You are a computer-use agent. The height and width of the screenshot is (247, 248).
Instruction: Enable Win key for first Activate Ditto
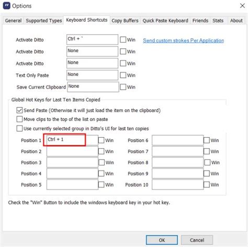pyautogui.click(x=123, y=40)
